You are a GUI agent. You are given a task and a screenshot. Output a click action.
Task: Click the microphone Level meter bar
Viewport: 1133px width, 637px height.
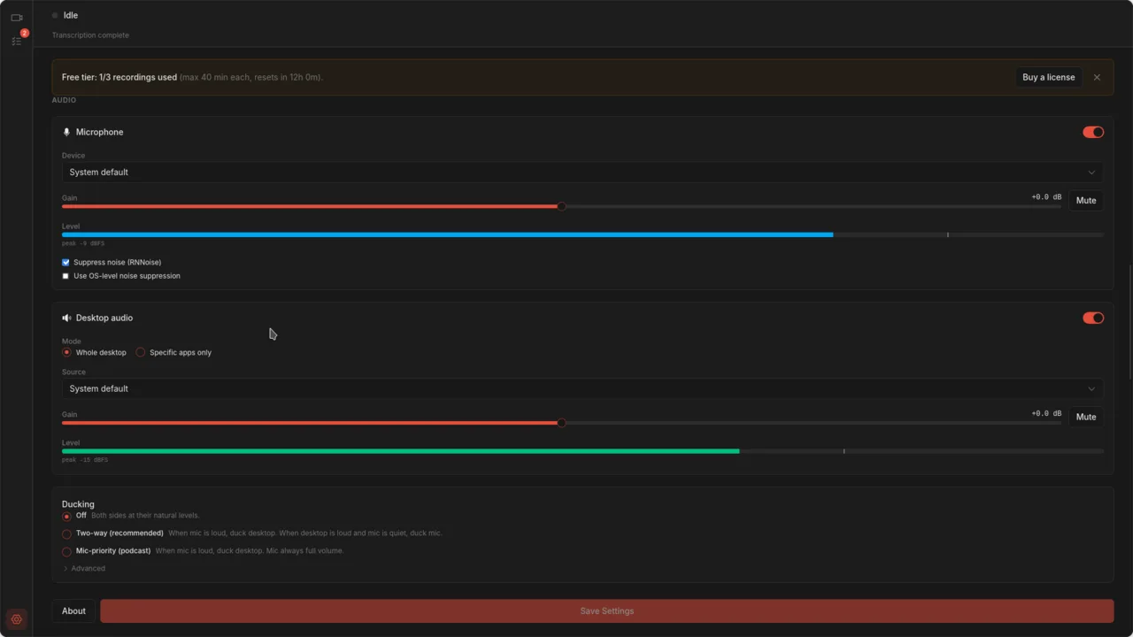coord(582,234)
